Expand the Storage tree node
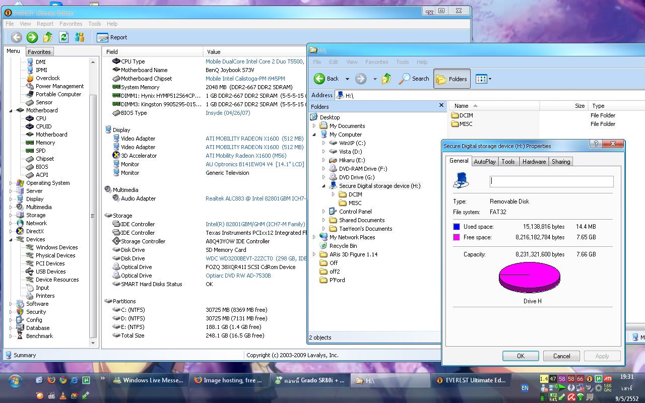645x403 pixels. [11, 215]
